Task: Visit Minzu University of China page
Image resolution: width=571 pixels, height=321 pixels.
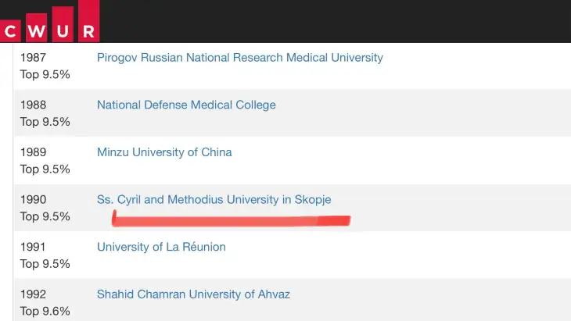Action: click(164, 152)
